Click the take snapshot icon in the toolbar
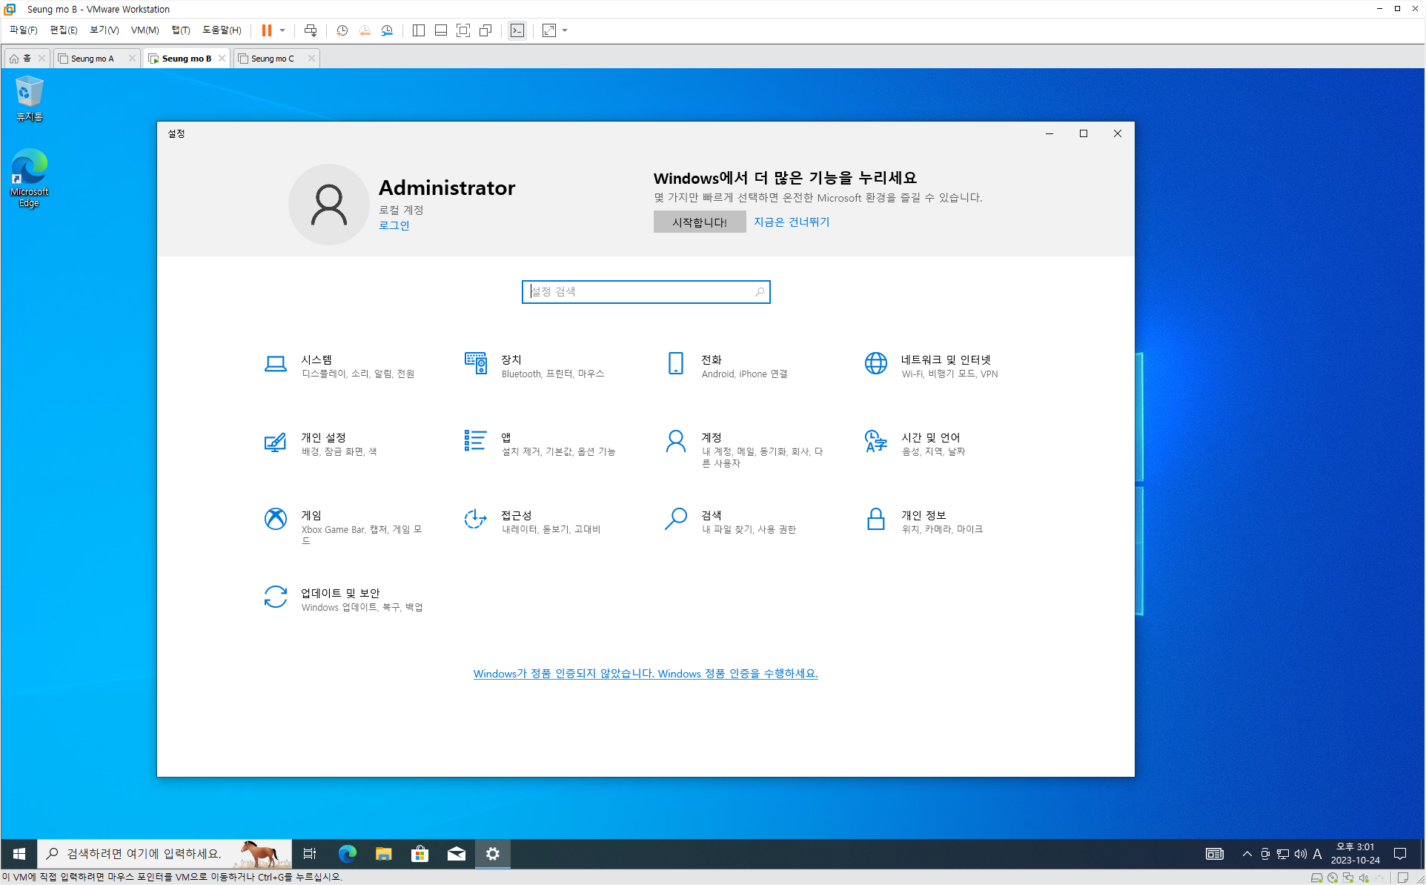 point(342,30)
